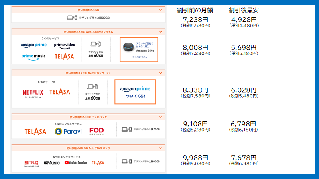319x179 pixels.
Task: Click the 6,798円 discounted price
Action: [x=243, y=124]
